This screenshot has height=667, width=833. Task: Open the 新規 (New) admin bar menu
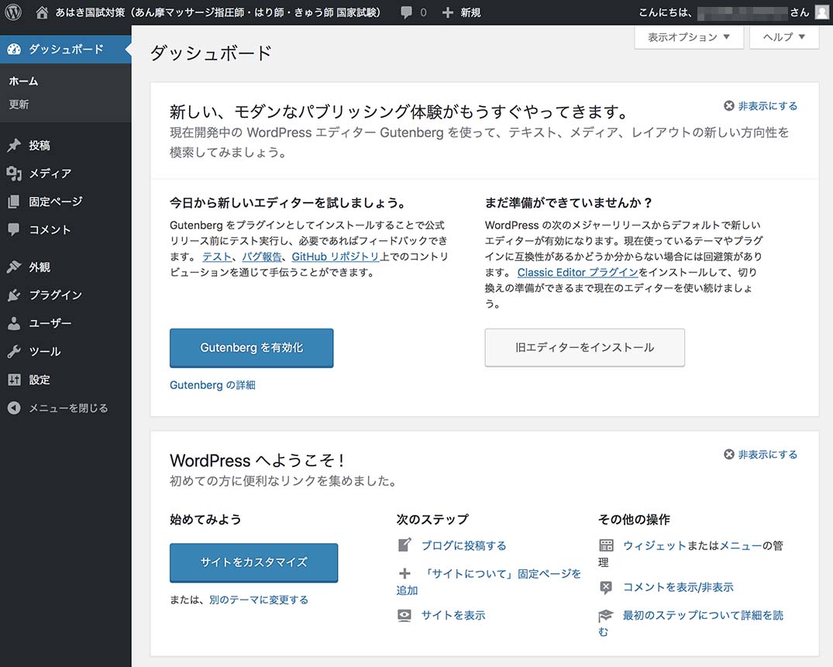(461, 12)
